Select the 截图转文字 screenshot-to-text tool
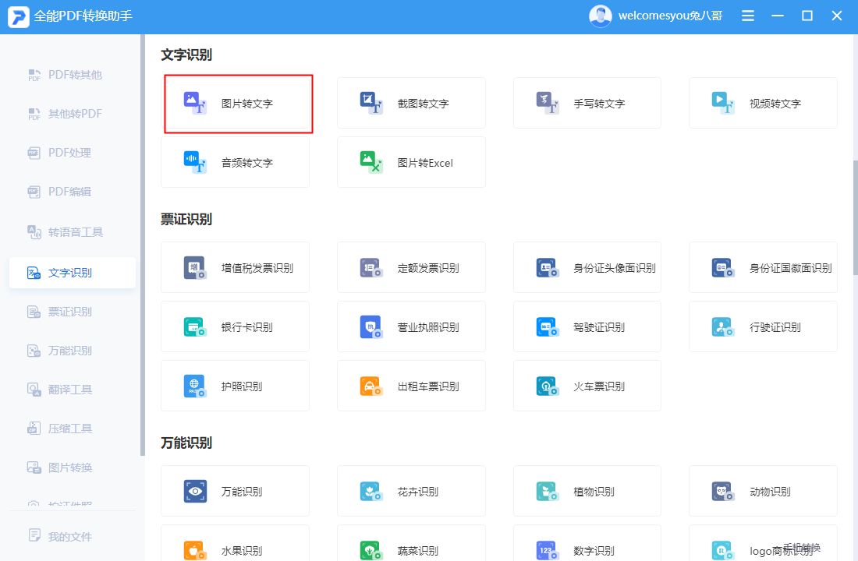 [411, 102]
